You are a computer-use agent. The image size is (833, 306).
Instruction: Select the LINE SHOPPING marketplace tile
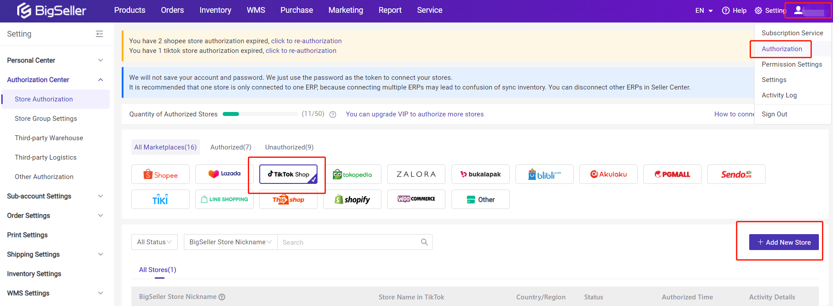click(224, 199)
